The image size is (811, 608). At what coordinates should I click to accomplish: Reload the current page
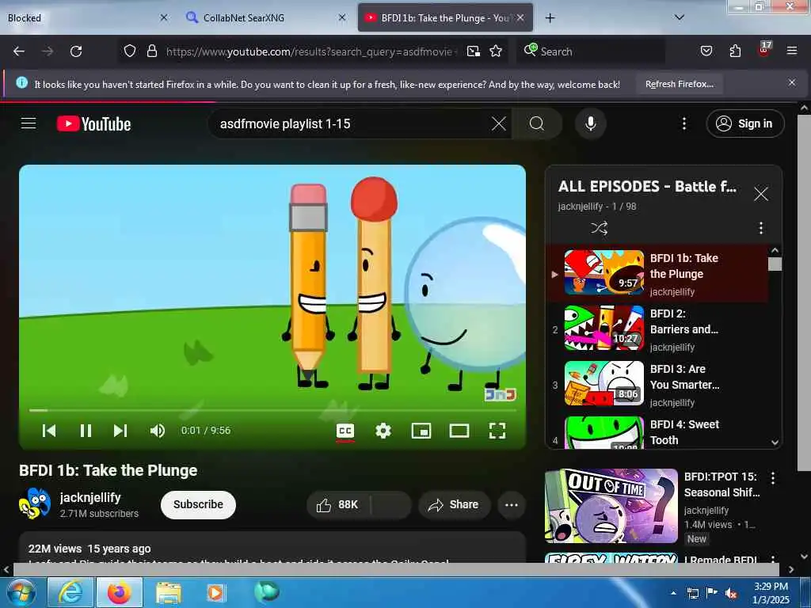76,51
